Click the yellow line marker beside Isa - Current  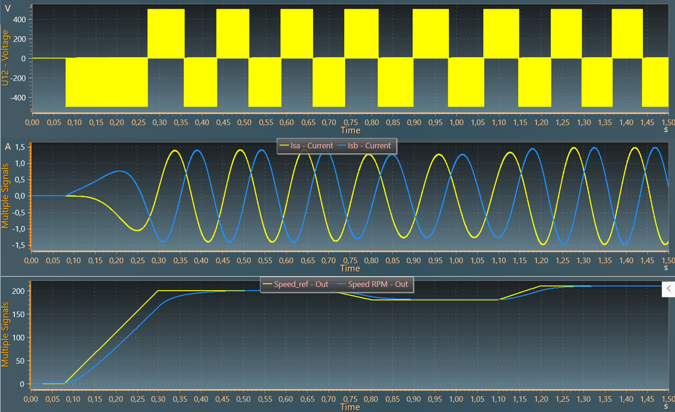[x=285, y=146]
